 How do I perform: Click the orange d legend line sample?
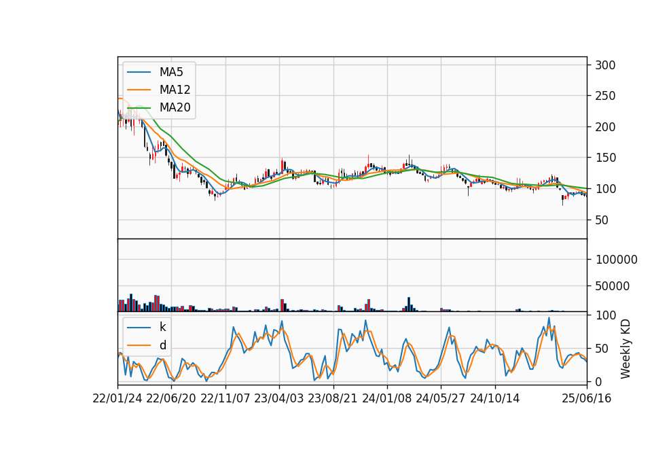(x=139, y=345)
